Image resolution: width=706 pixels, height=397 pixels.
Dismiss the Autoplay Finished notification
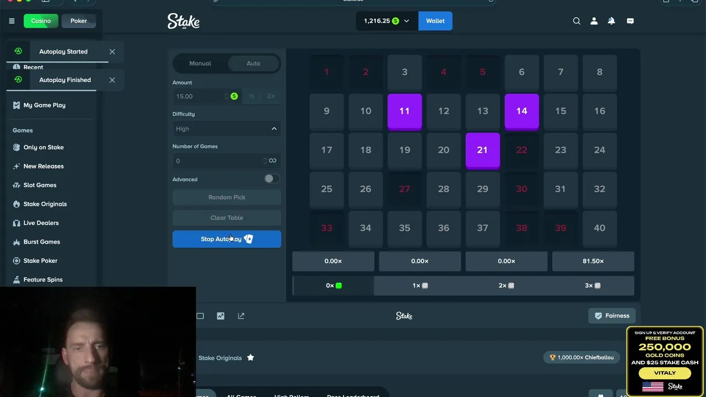(x=112, y=80)
